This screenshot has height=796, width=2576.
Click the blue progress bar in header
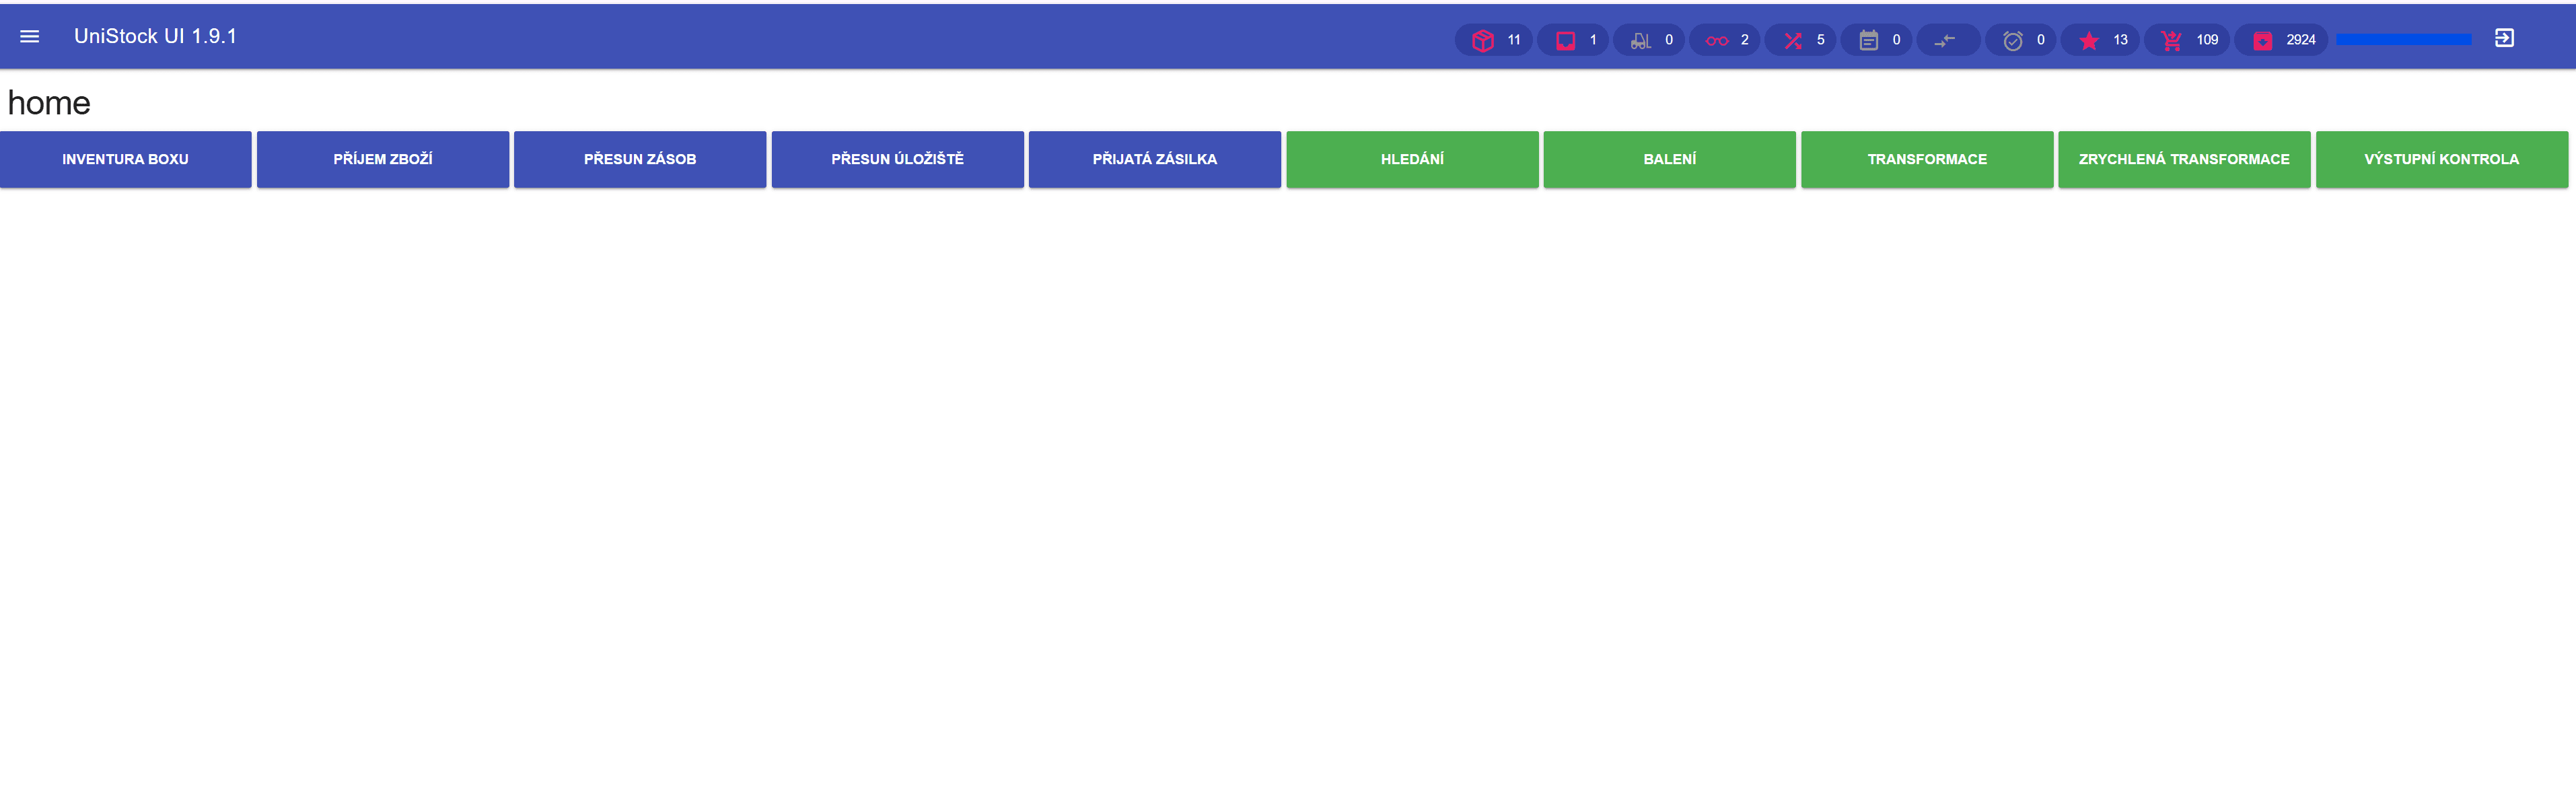(x=2403, y=39)
